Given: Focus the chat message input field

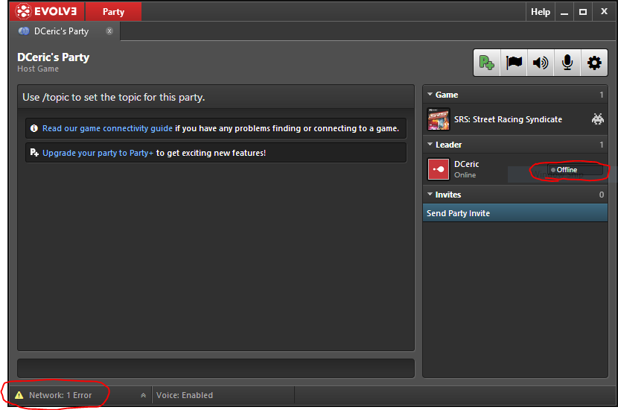Looking at the screenshot, I should click(216, 368).
